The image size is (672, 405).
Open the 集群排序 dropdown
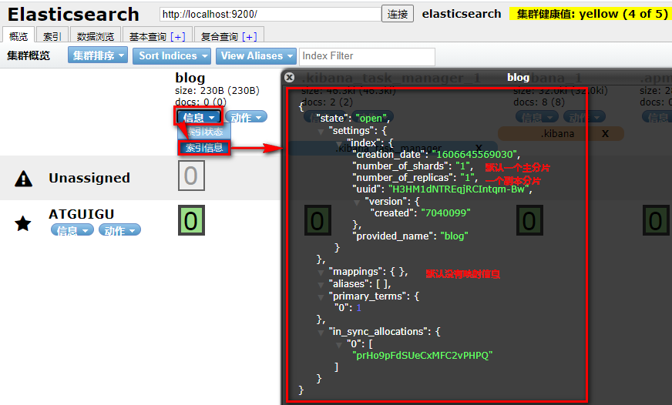pyautogui.click(x=98, y=55)
